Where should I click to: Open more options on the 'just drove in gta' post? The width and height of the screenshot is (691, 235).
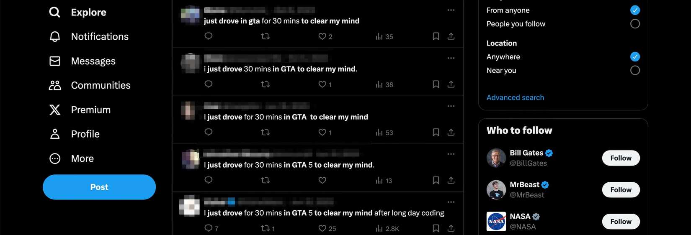tap(451, 10)
